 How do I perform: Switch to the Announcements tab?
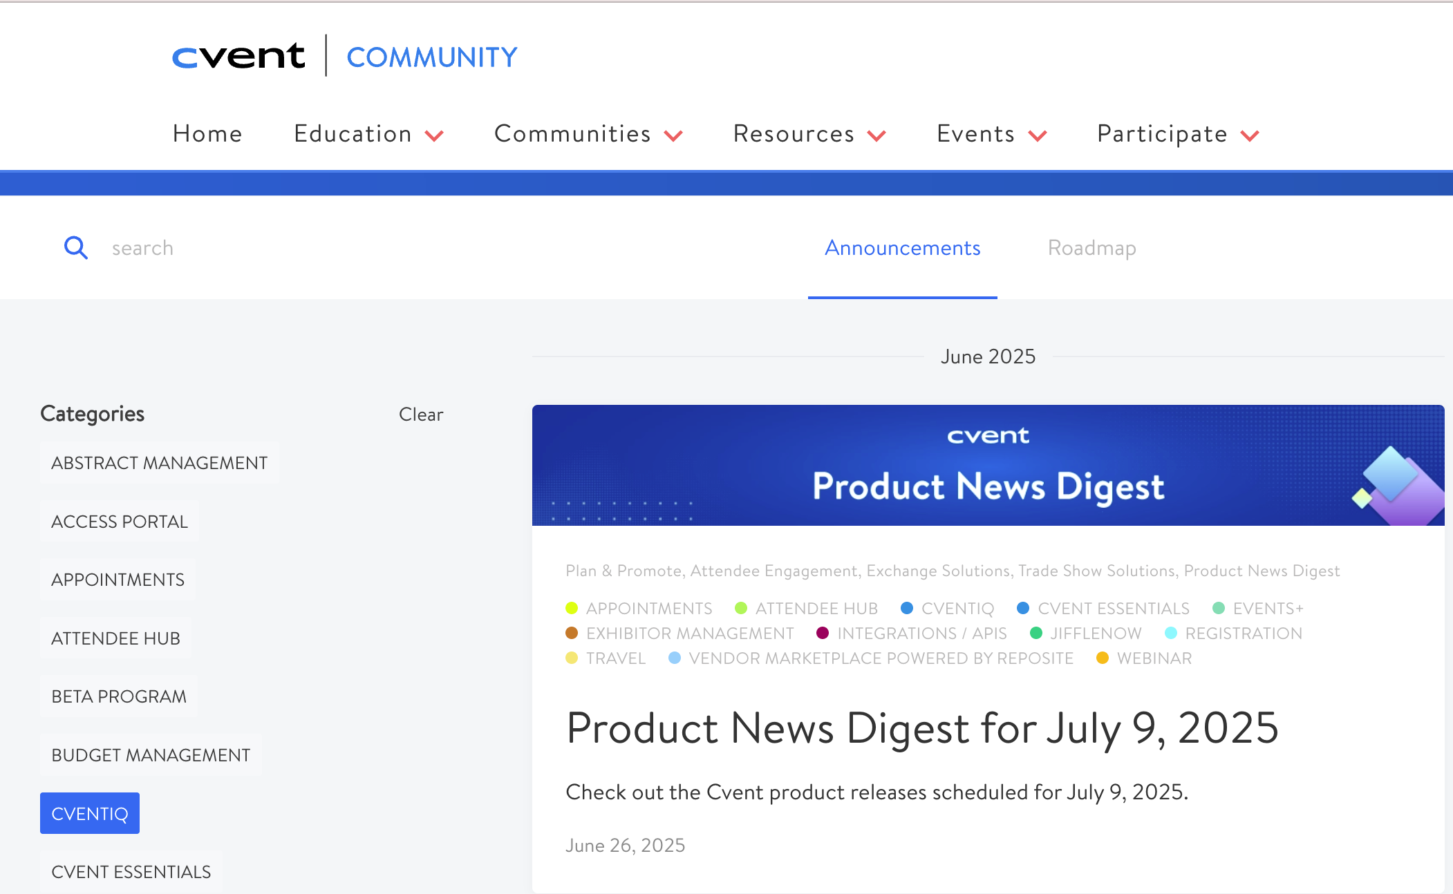pos(902,248)
